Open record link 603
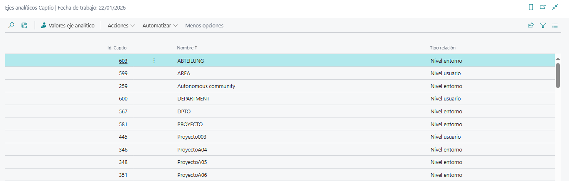The height and width of the screenshot is (181, 569). (123, 61)
